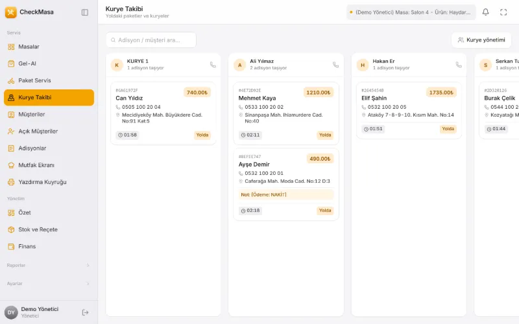Collapse the sidebar with the panel icon

(85, 12)
